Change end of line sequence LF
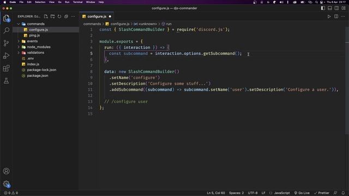 click(x=263, y=193)
